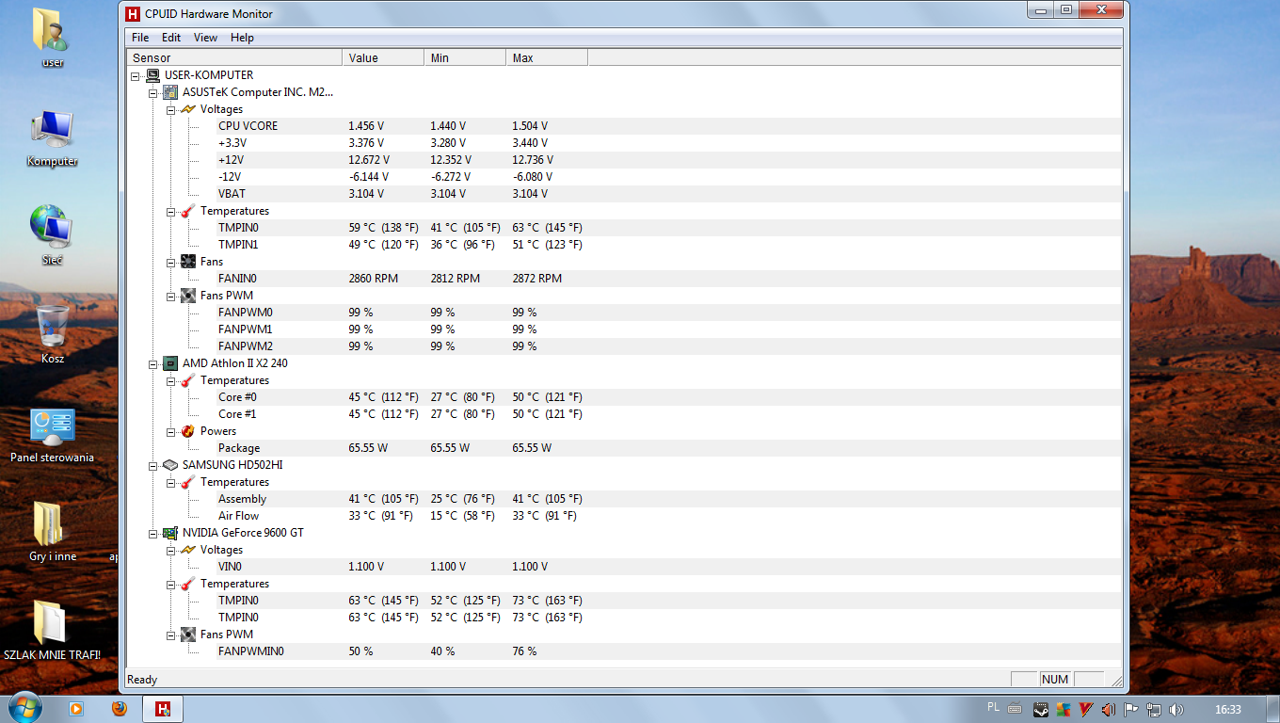Click the SAMSUNG Temperatures thermometer icon
The width and height of the screenshot is (1280, 723).
click(x=188, y=482)
